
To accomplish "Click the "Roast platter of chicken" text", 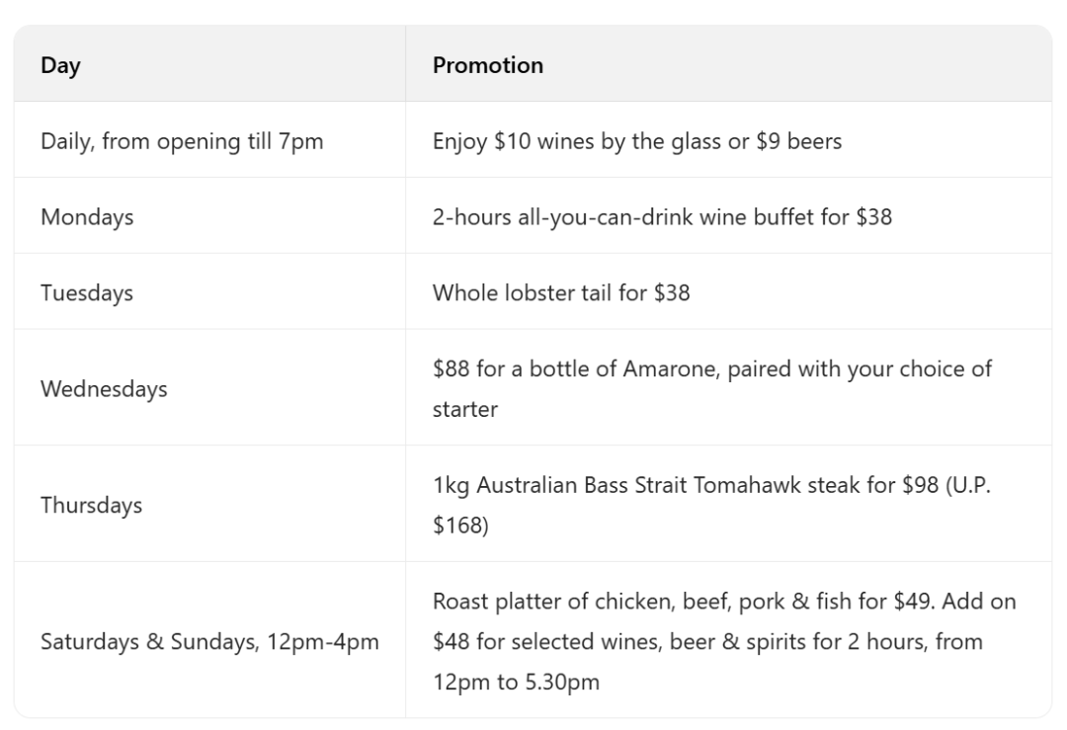I will click(x=539, y=601).
